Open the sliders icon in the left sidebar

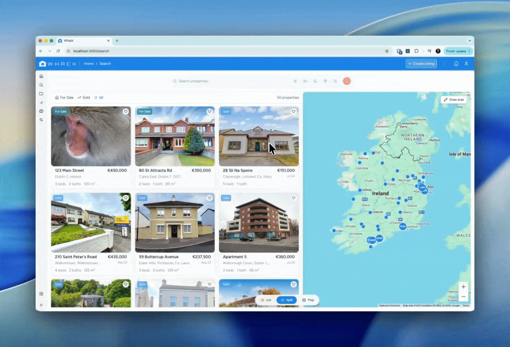point(41,120)
